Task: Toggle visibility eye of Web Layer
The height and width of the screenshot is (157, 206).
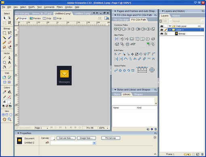Action: pos(162,26)
